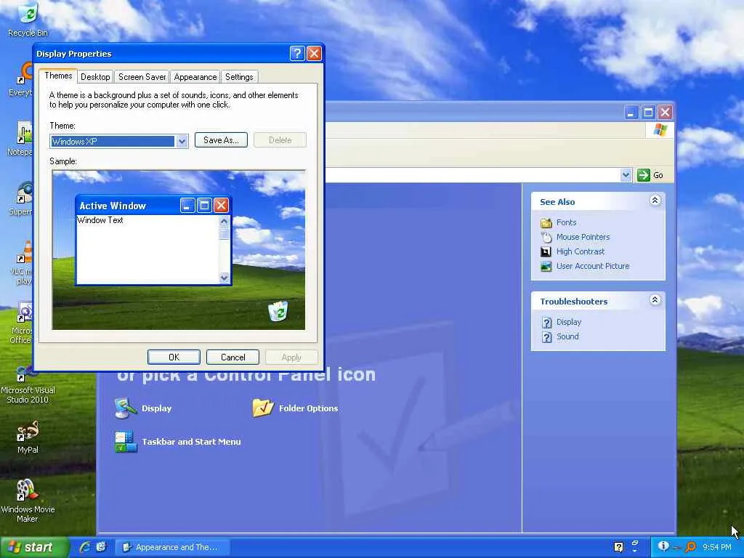Click the sample window scrollbar up arrow
This screenshot has width=744, height=558.
pos(224,221)
